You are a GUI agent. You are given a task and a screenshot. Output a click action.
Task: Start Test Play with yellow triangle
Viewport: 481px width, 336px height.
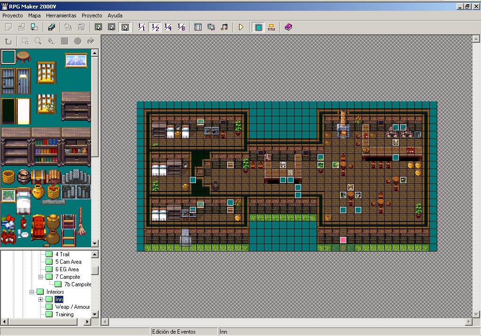point(241,27)
